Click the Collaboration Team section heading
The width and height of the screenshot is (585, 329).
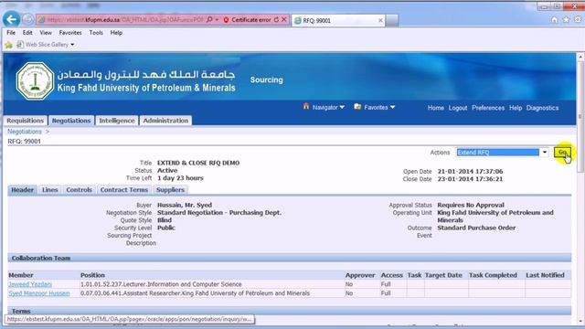[x=41, y=258]
